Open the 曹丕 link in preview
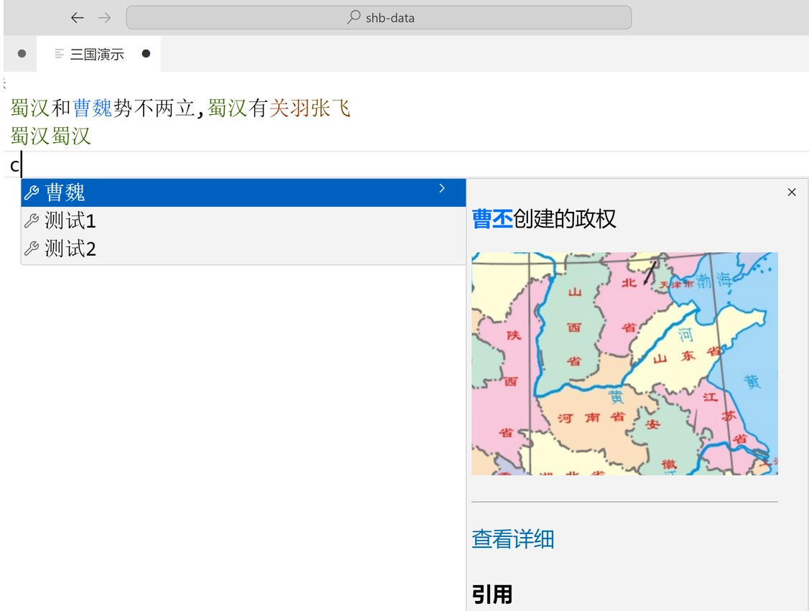 492,219
